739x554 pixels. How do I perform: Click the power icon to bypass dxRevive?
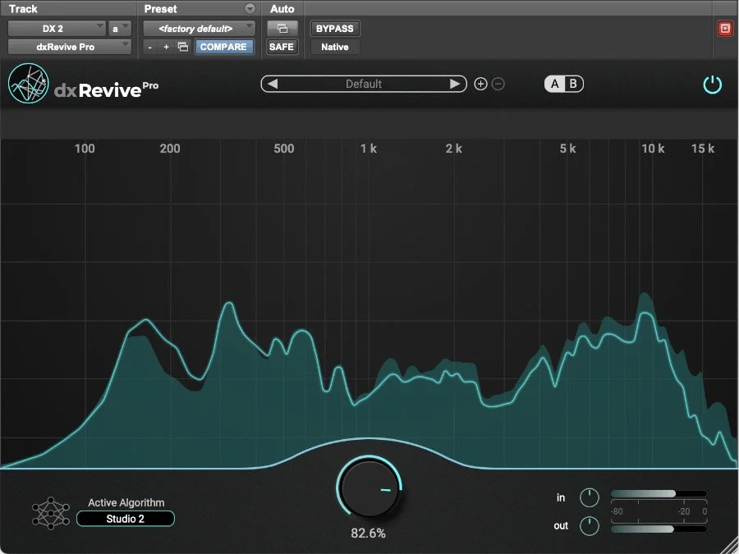coord(712,83)
